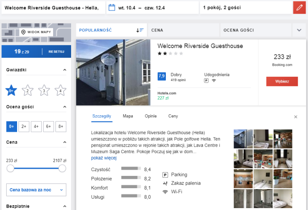Collapse the Cena filter section
The height and width of the screenshot is (210, 308).
pos(64,142)
